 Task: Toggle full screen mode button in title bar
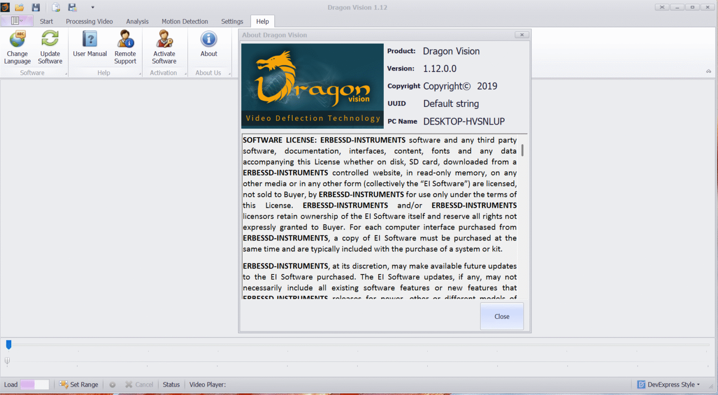click(x=662, y=7)
